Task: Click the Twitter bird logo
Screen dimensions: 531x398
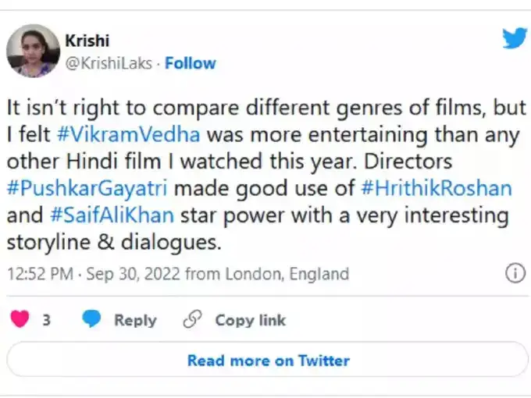Action: pyautogui.click(x=514, y=37)
